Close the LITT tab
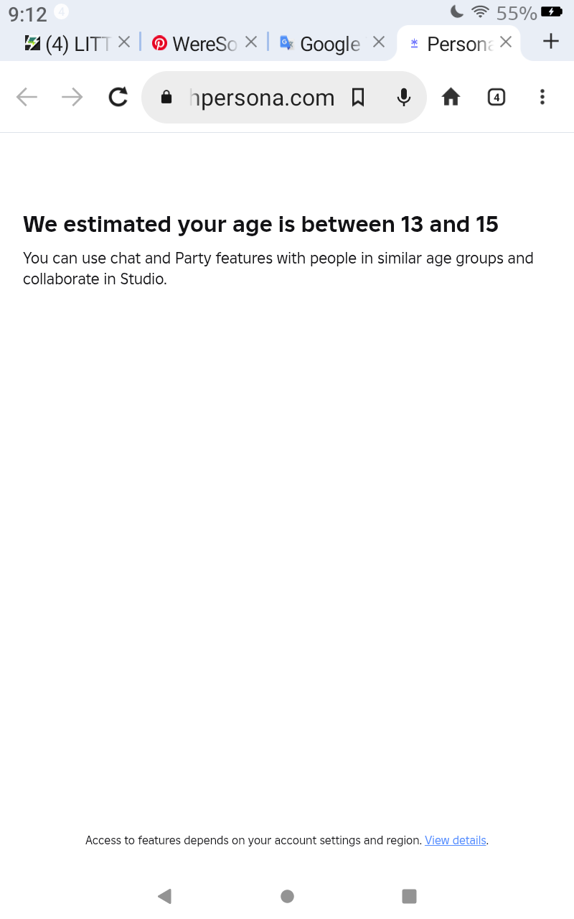574x919 pixels. point(124,42)
